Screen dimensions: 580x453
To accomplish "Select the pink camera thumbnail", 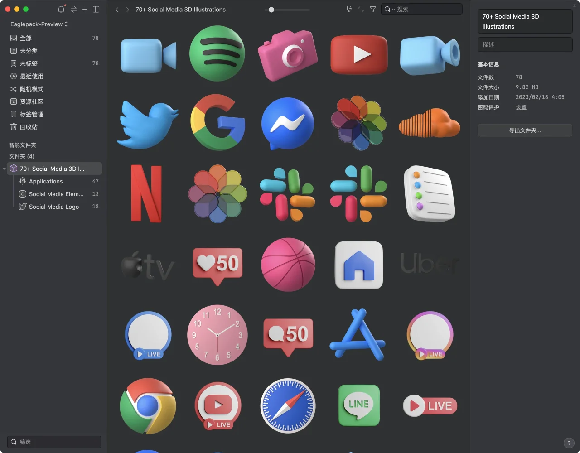I will (288, 55).
